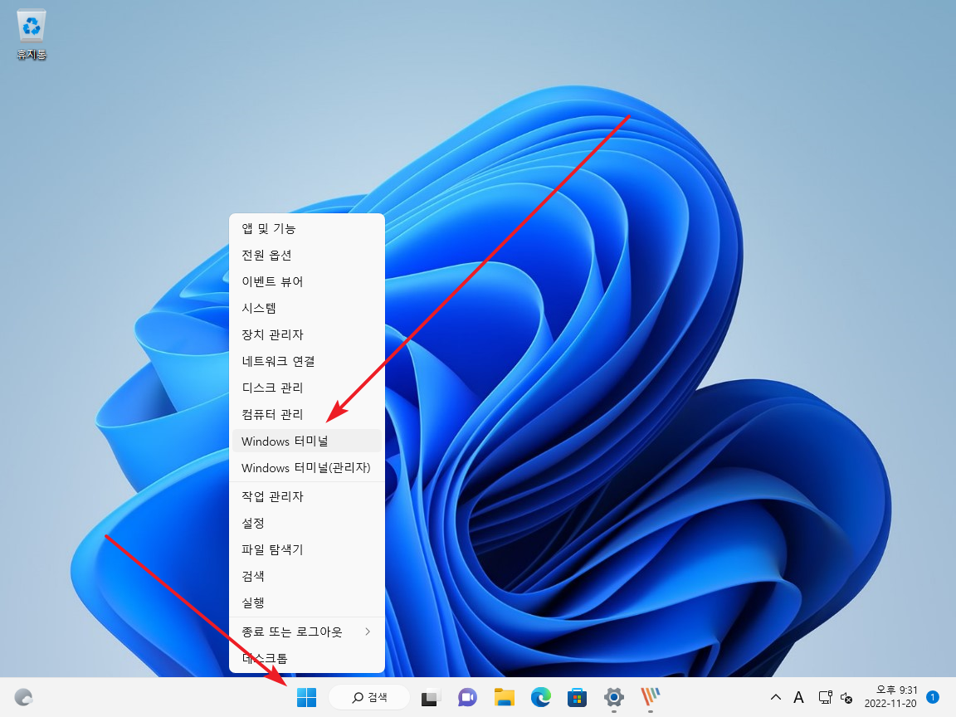Open 설정 from the context menu
The image size is (956, 717).
pyautogui.click(x=307, y=523)
